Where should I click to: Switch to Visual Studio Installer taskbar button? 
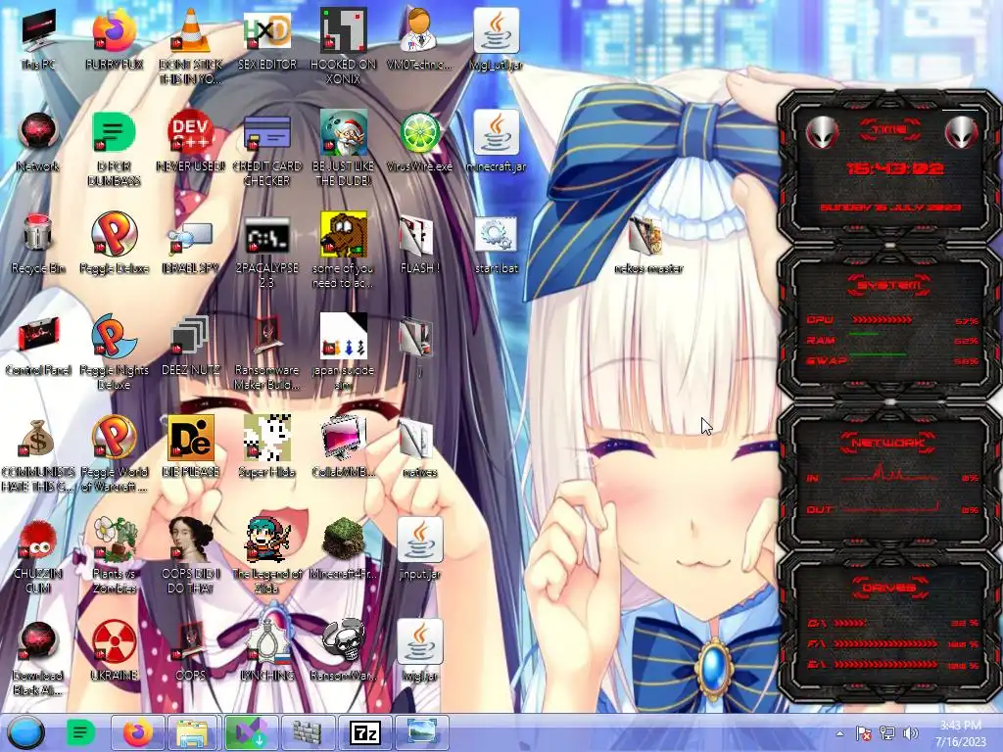(x=250, y=732)
